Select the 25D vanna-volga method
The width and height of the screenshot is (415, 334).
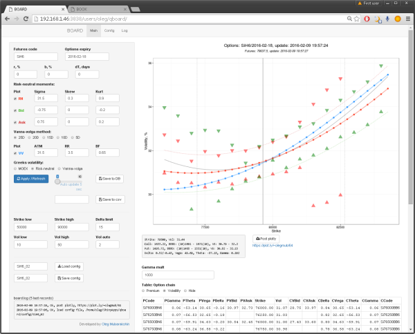tap(15, 137)
